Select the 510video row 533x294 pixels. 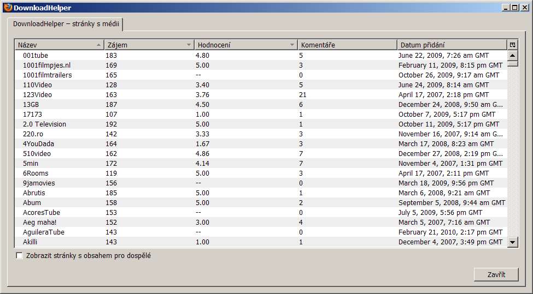261,154
